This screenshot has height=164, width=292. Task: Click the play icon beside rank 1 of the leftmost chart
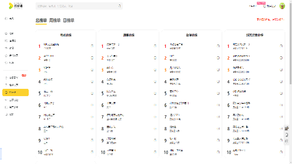92,46
